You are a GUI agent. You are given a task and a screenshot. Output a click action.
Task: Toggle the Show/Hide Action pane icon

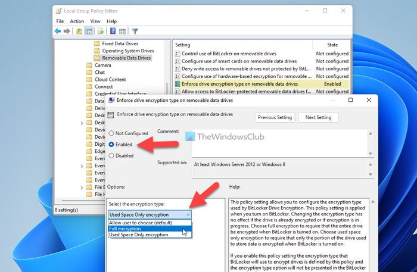[122, 31]
